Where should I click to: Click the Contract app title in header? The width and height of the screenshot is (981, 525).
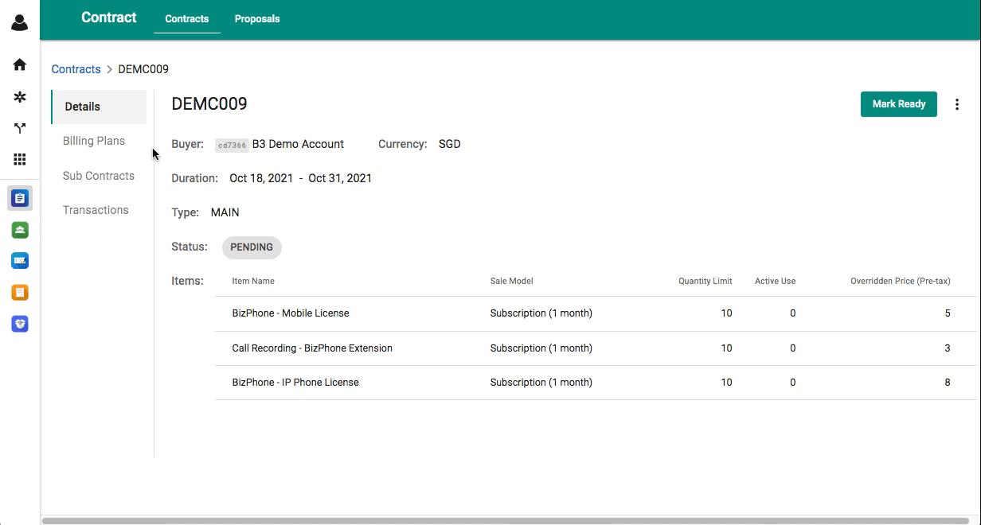coord(109,17)
